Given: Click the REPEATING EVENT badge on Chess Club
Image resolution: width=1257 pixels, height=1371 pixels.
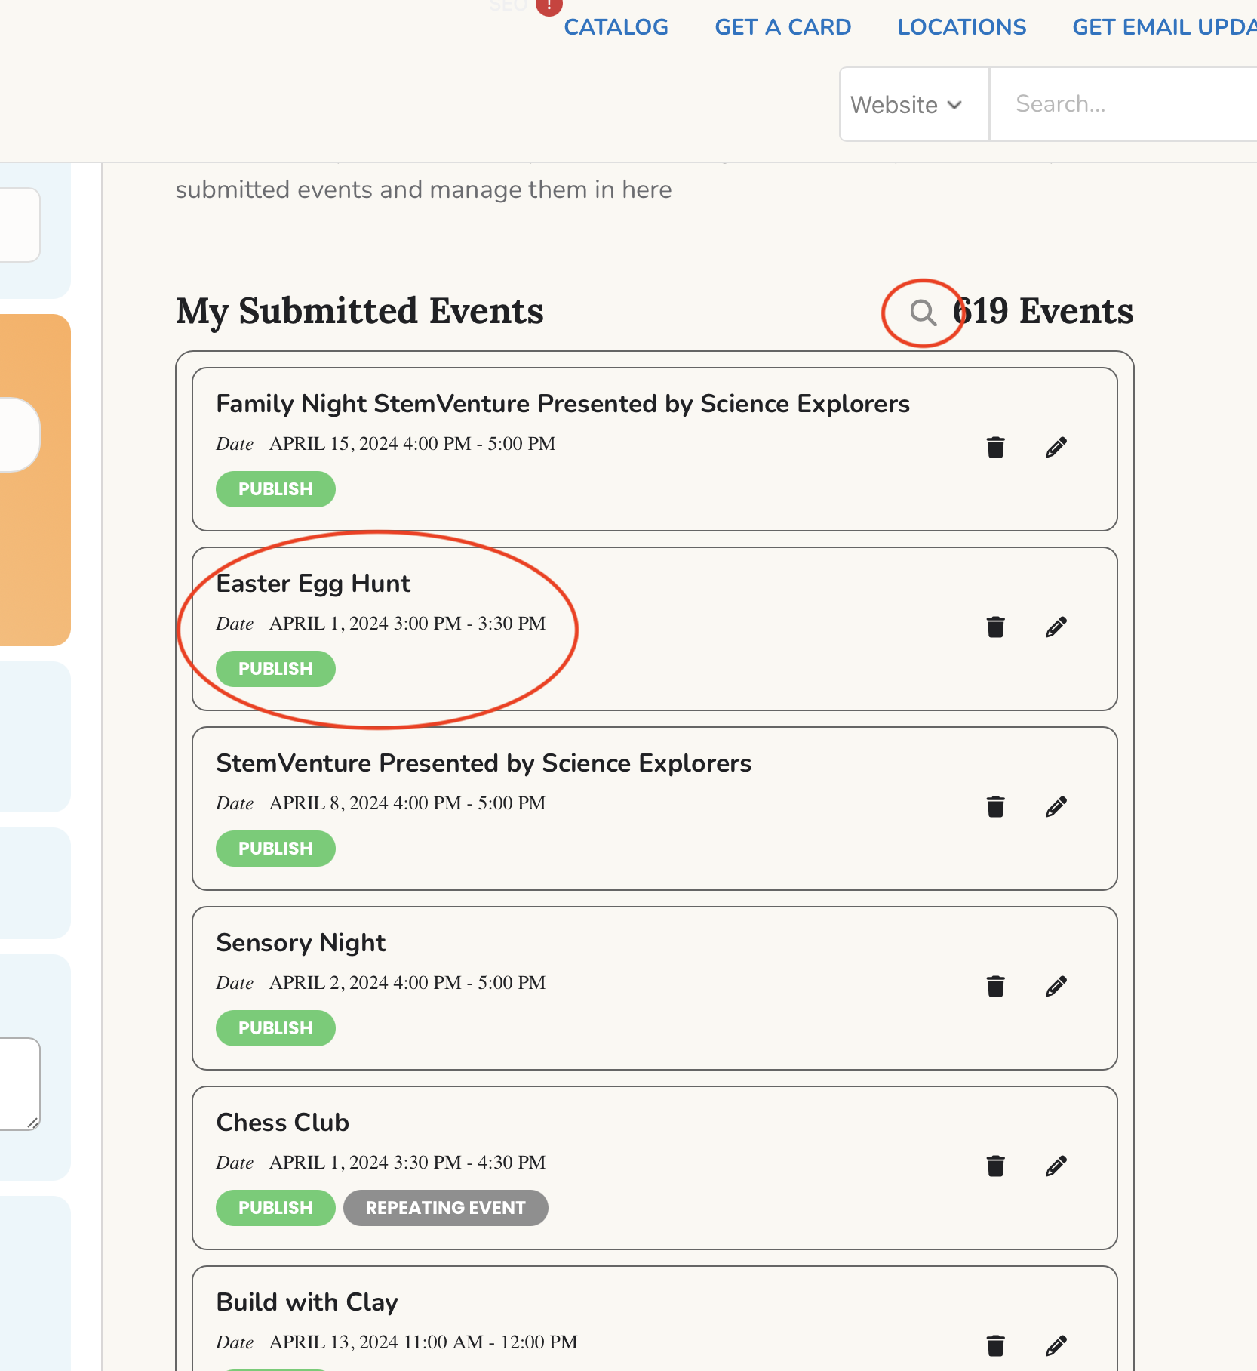Looking at the screenshot, I should click(445, 1208).
